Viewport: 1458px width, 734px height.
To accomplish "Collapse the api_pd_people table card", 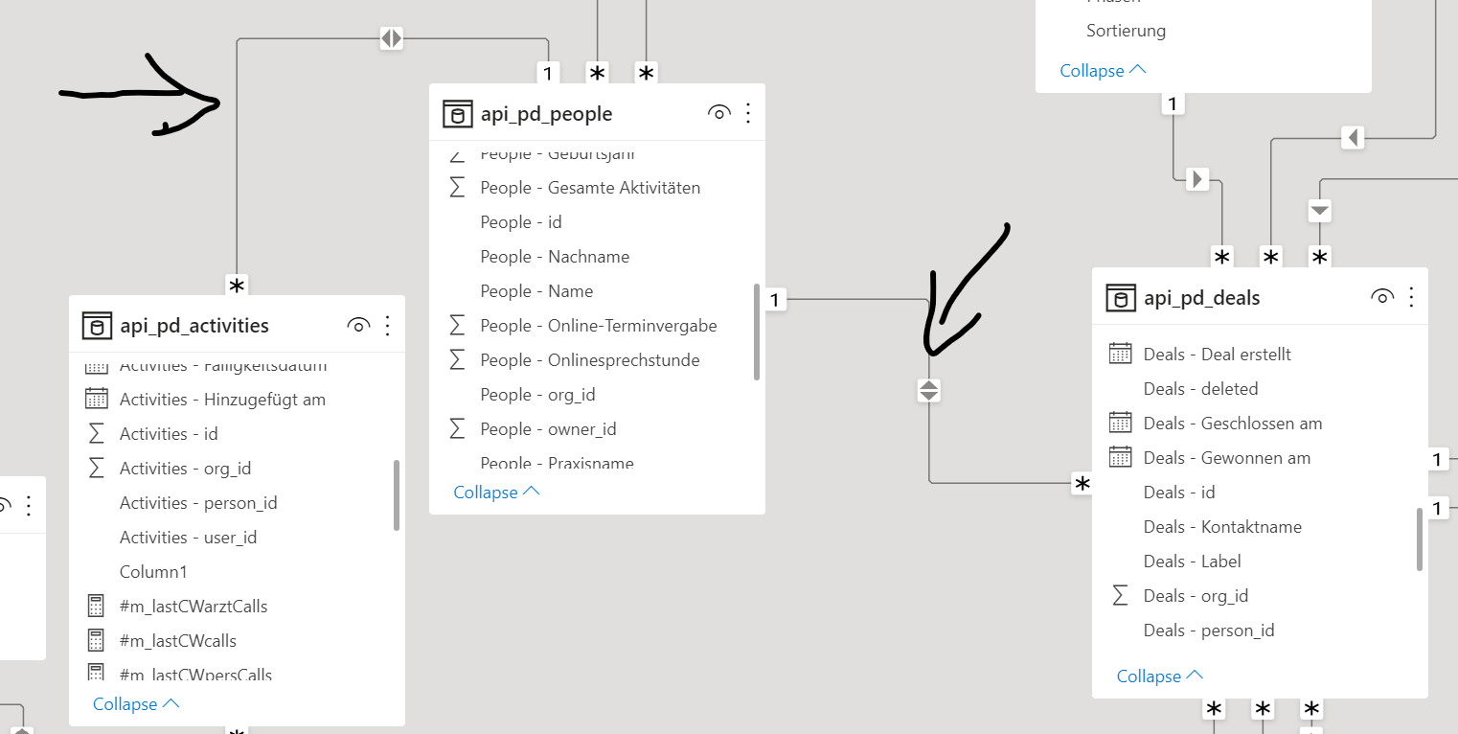I will point(496,492).
